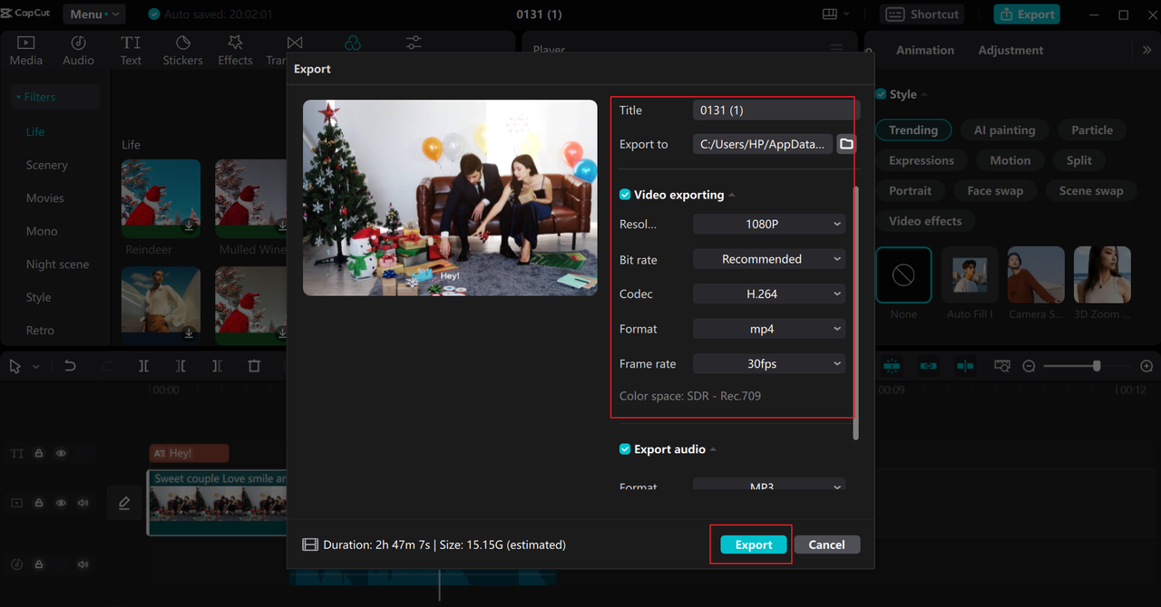Click the split clip tool in timeline toolbar

(143, 366)
